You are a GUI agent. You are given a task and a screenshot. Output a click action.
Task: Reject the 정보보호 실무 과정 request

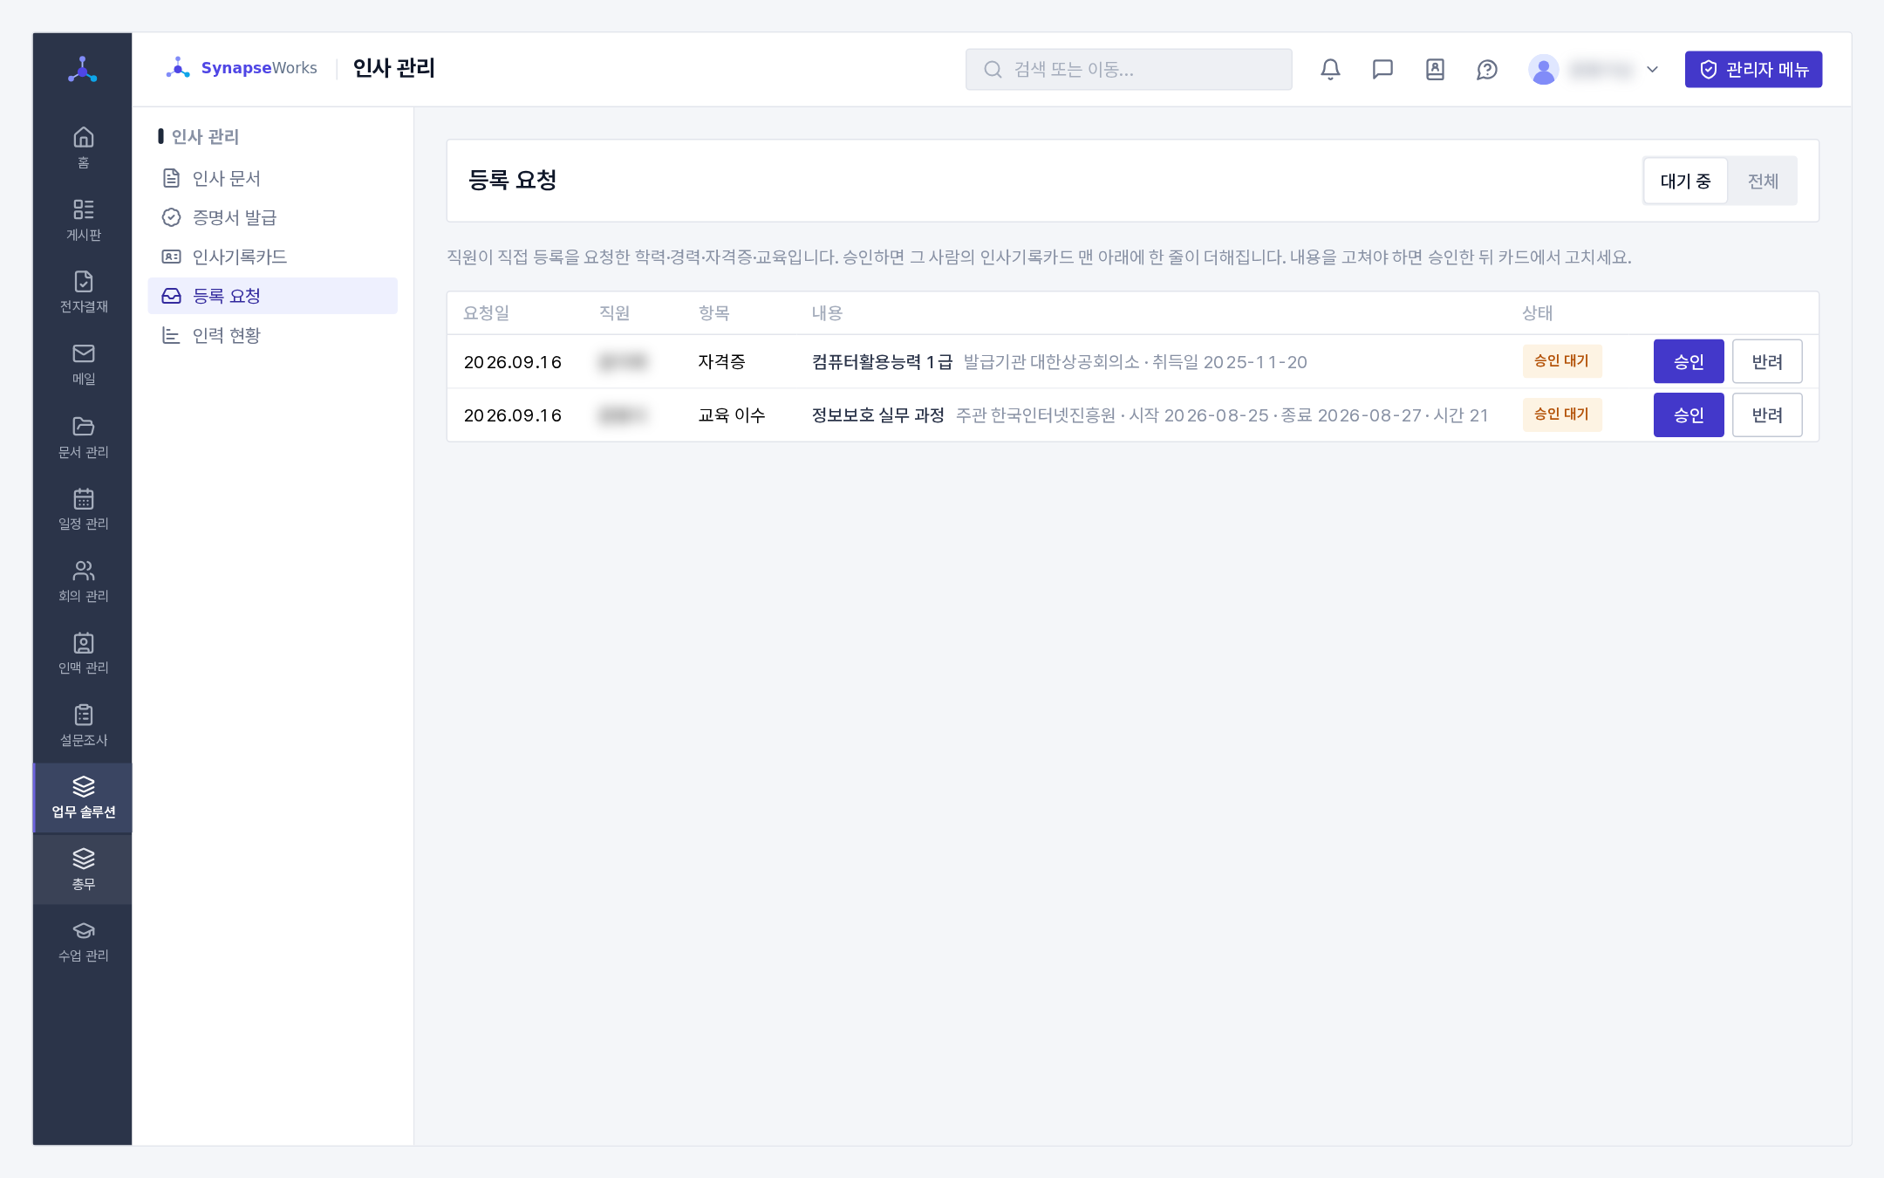pos(1767,414)
